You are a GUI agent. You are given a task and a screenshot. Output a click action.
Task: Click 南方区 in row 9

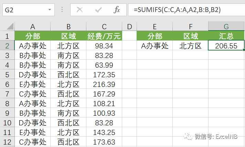point(68,113)
